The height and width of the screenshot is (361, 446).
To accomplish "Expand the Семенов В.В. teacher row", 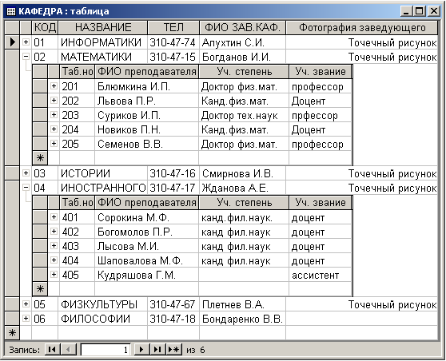I will pos(54,143).
